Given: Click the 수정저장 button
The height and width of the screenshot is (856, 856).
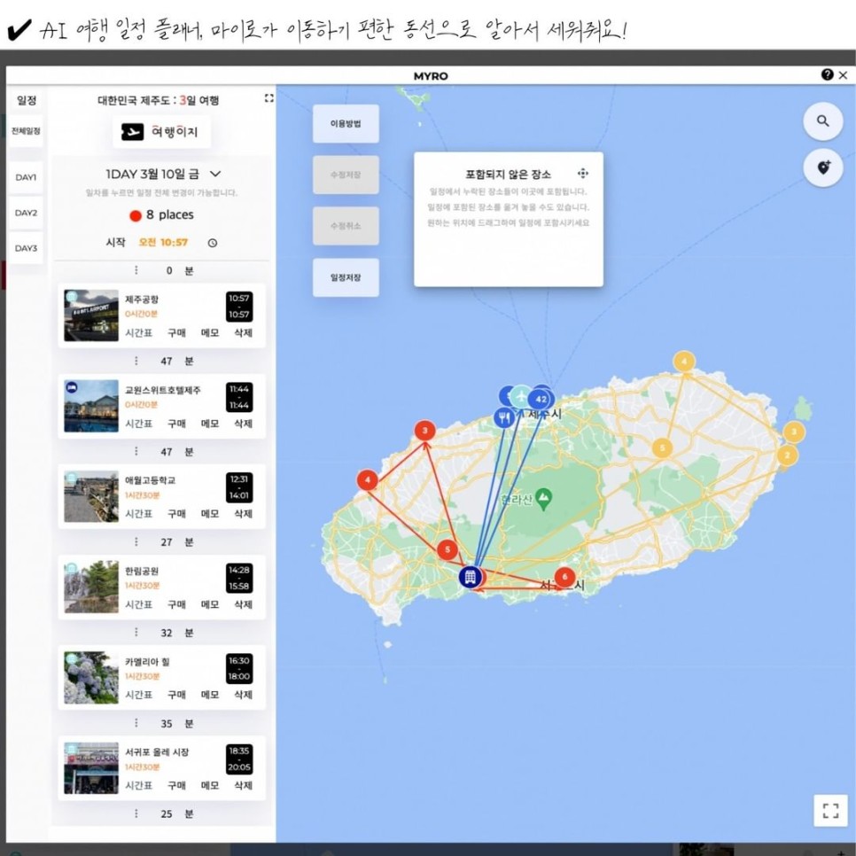Looking at the screenshot, I should [x=346, y=175].
